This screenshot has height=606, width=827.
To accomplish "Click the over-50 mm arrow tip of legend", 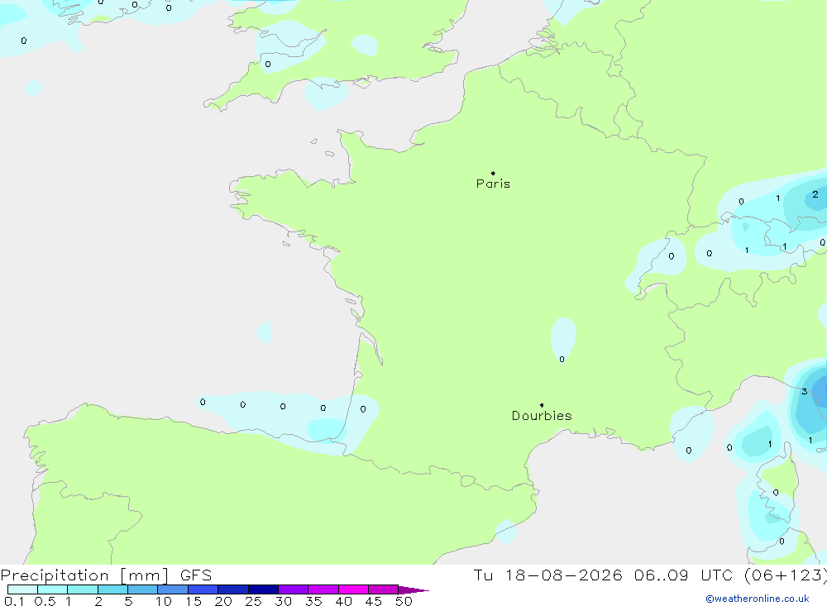I will [x=413, y=589].
